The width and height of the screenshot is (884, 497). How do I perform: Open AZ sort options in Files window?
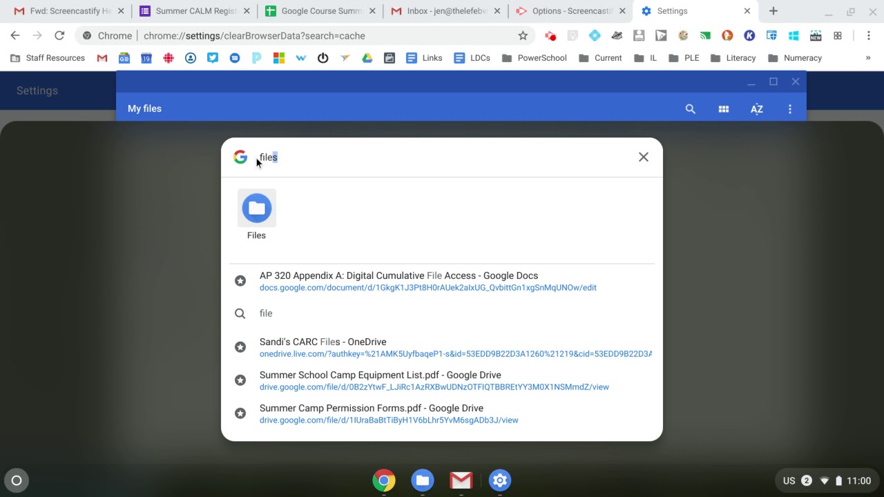click(x=757, y=109)
